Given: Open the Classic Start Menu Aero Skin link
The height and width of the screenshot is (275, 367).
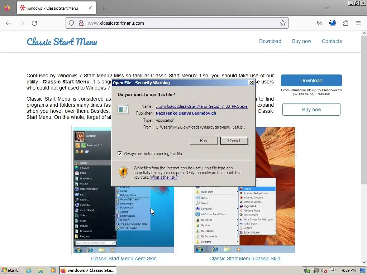Looking at the screenshot, I should point(124,259).
